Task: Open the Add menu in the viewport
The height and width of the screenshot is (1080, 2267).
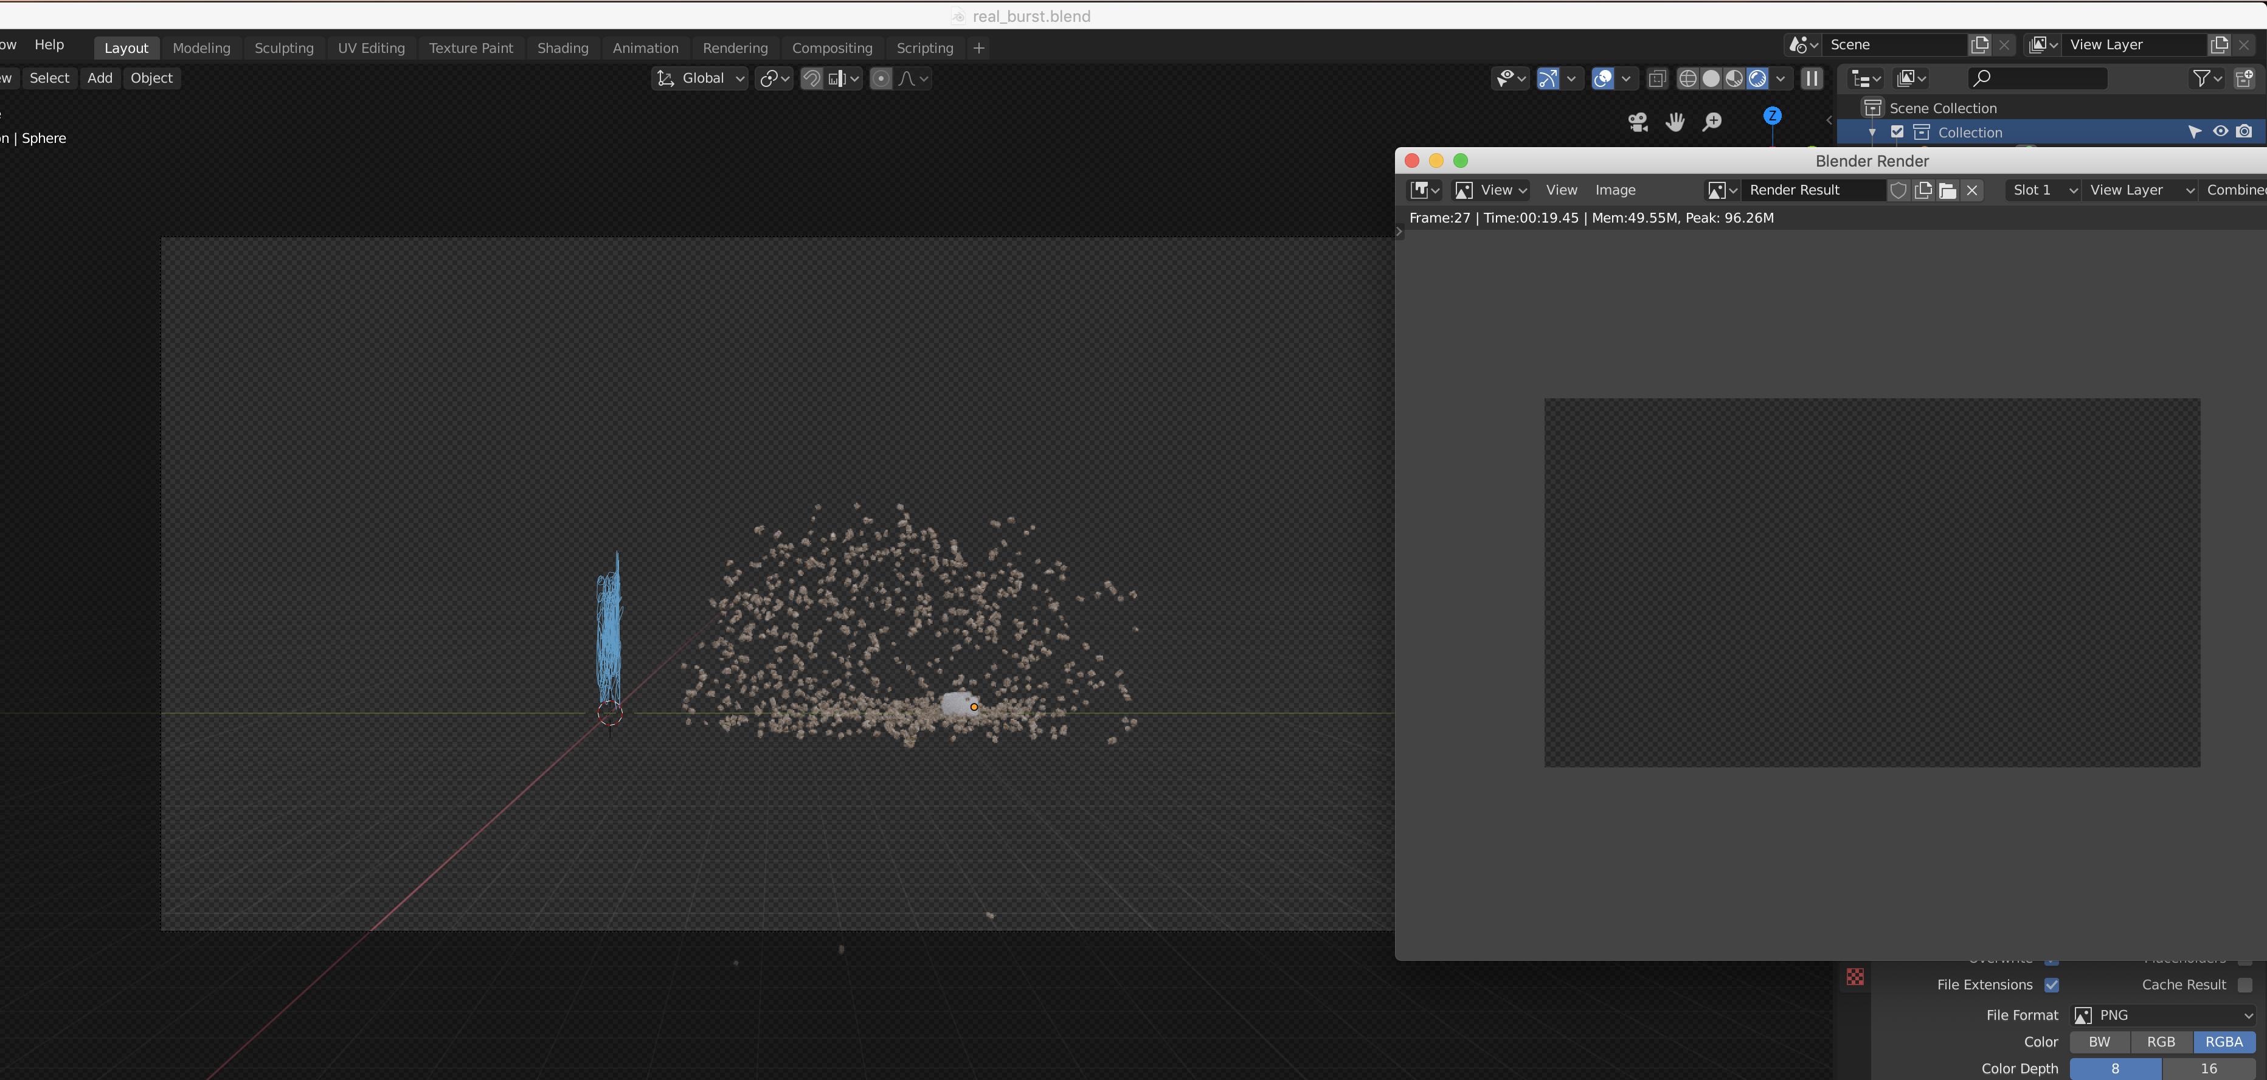Action: click(x=100, y=78)
